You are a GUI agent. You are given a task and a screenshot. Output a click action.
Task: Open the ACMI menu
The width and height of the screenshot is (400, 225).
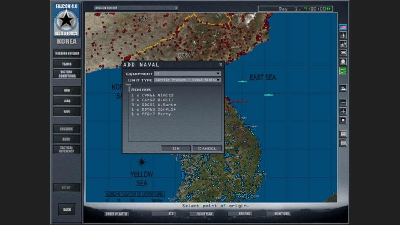pos(67,139)
